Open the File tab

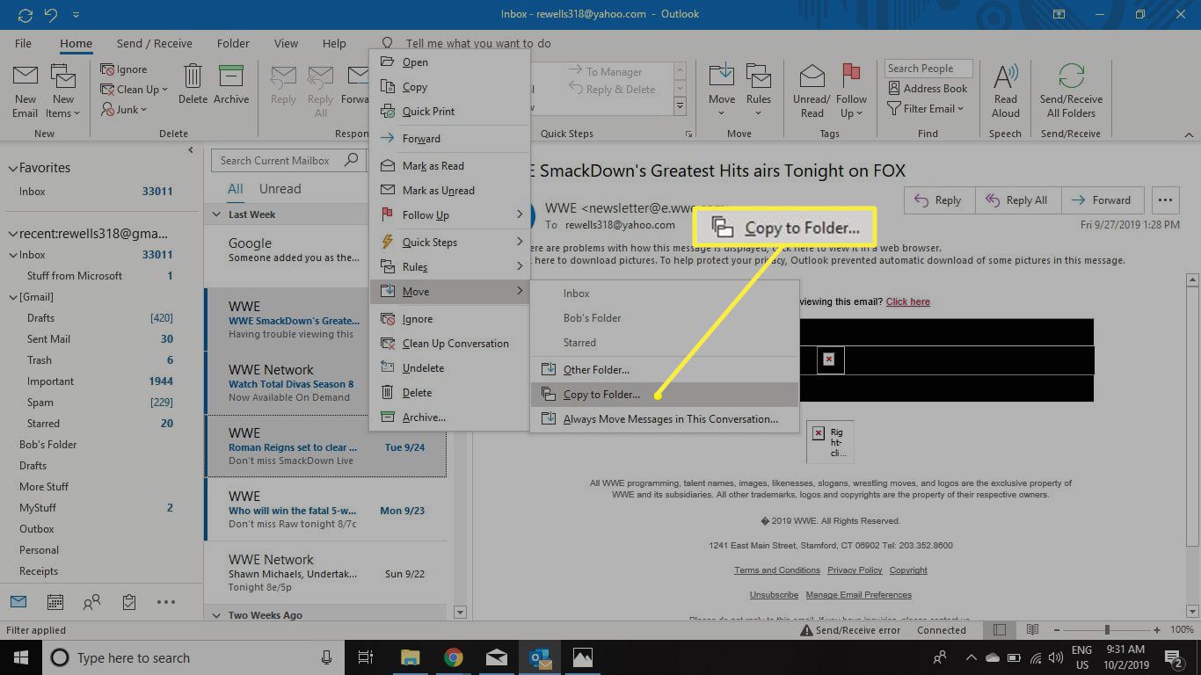[x=24, y=43]
